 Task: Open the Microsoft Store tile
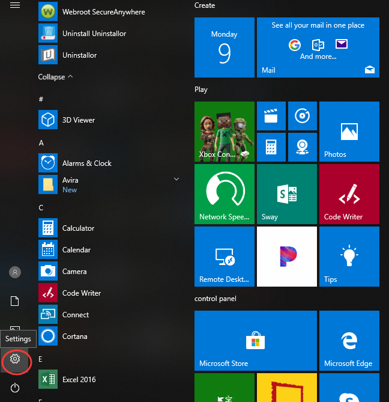[x=256, y=341]
